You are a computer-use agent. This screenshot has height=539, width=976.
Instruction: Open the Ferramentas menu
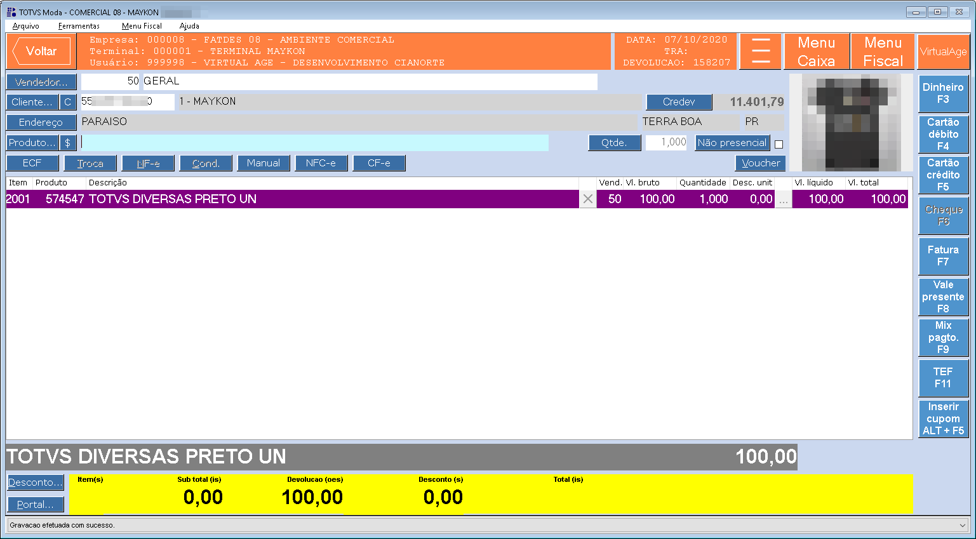click(x=79, y=26)
